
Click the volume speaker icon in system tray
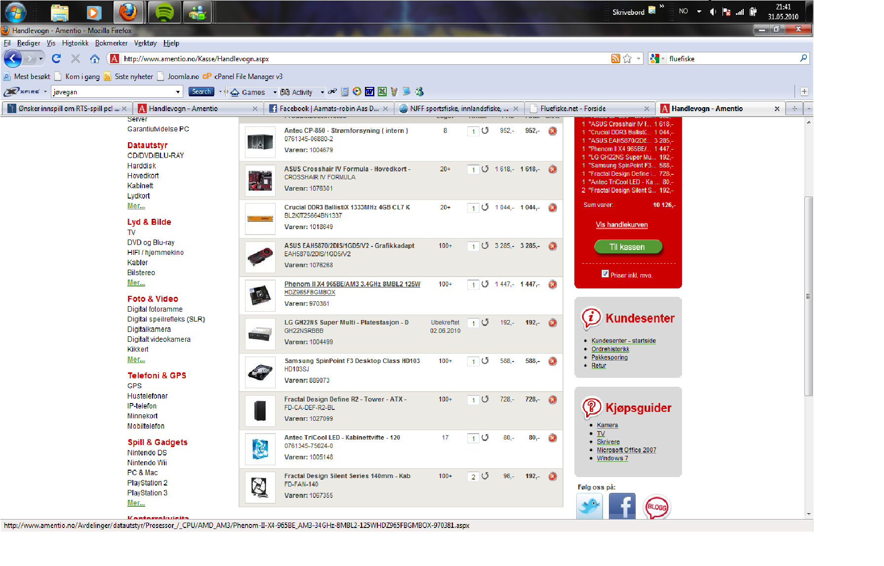[x=712, y=12]
